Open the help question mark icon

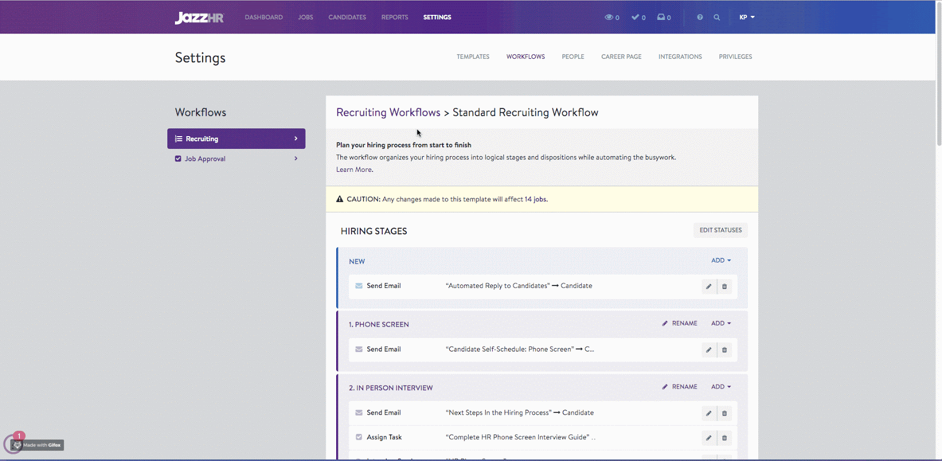tap(700, 17)
